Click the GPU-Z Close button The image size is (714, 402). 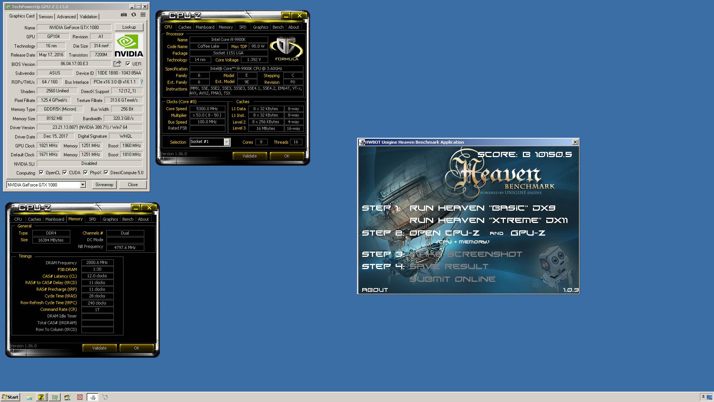pyautogui.click(x=133, y=185)
